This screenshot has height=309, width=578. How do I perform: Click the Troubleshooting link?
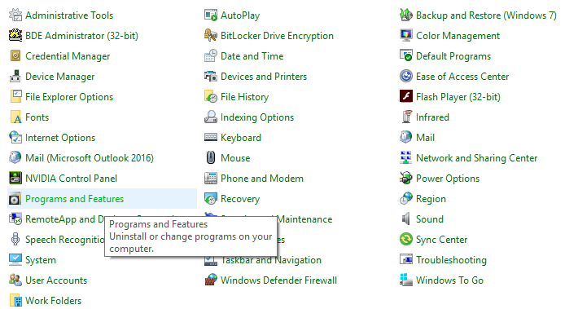(x=451, y=260)
